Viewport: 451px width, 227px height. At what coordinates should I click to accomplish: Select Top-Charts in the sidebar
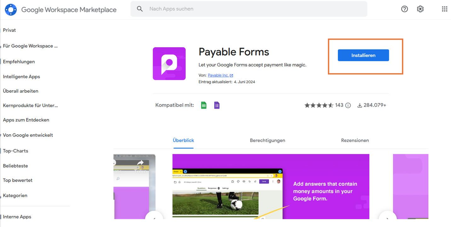click(16, 151)
